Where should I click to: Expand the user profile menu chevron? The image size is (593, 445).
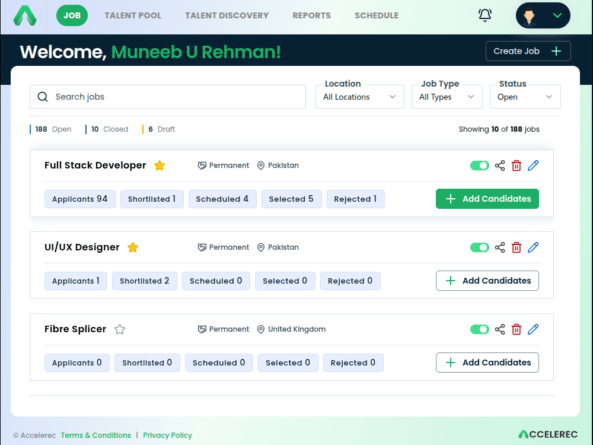point(557,15)
